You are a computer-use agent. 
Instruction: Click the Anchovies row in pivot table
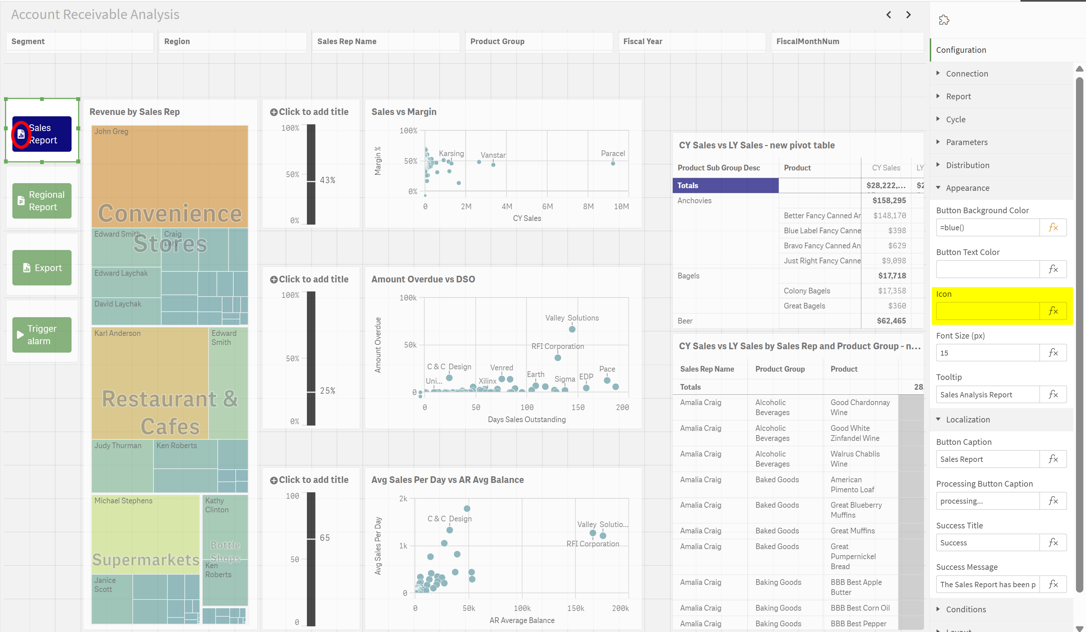click(798, 201)
